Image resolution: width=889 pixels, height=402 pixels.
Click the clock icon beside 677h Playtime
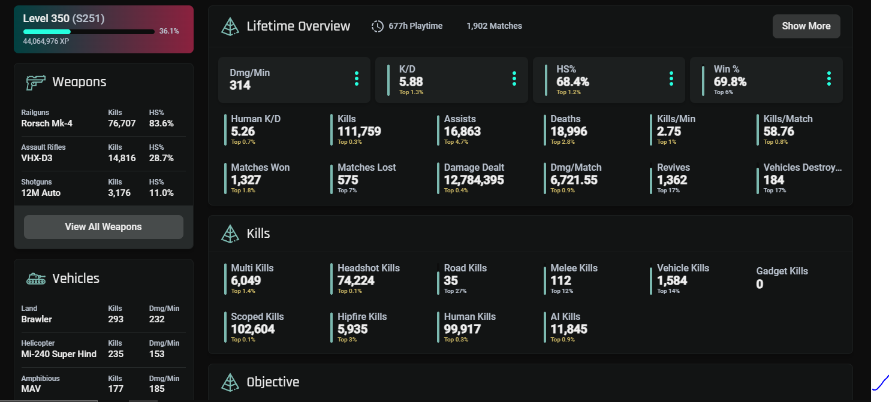tap(378, 26)
